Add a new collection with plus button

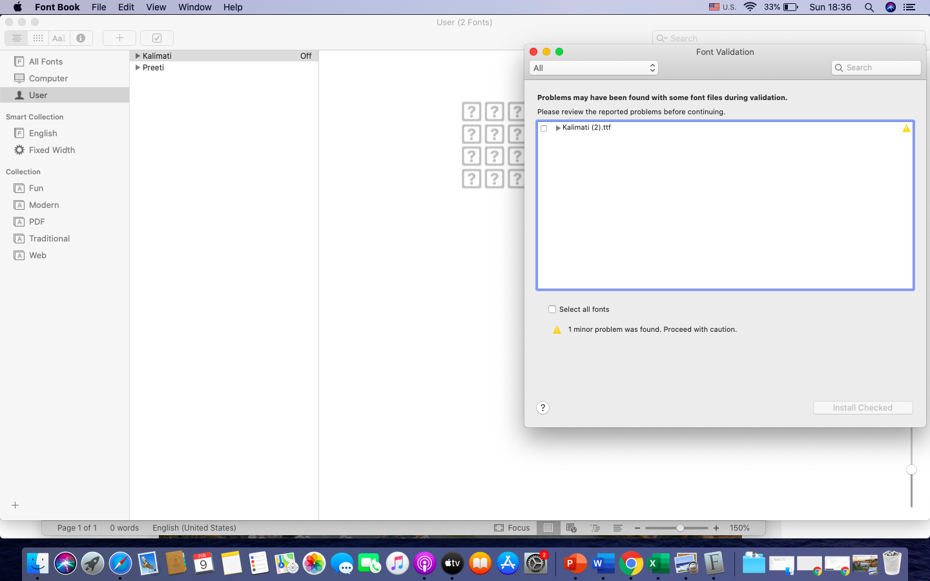point(15,505)
